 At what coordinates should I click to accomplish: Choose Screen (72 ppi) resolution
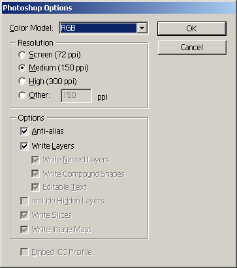pos(22,55)
